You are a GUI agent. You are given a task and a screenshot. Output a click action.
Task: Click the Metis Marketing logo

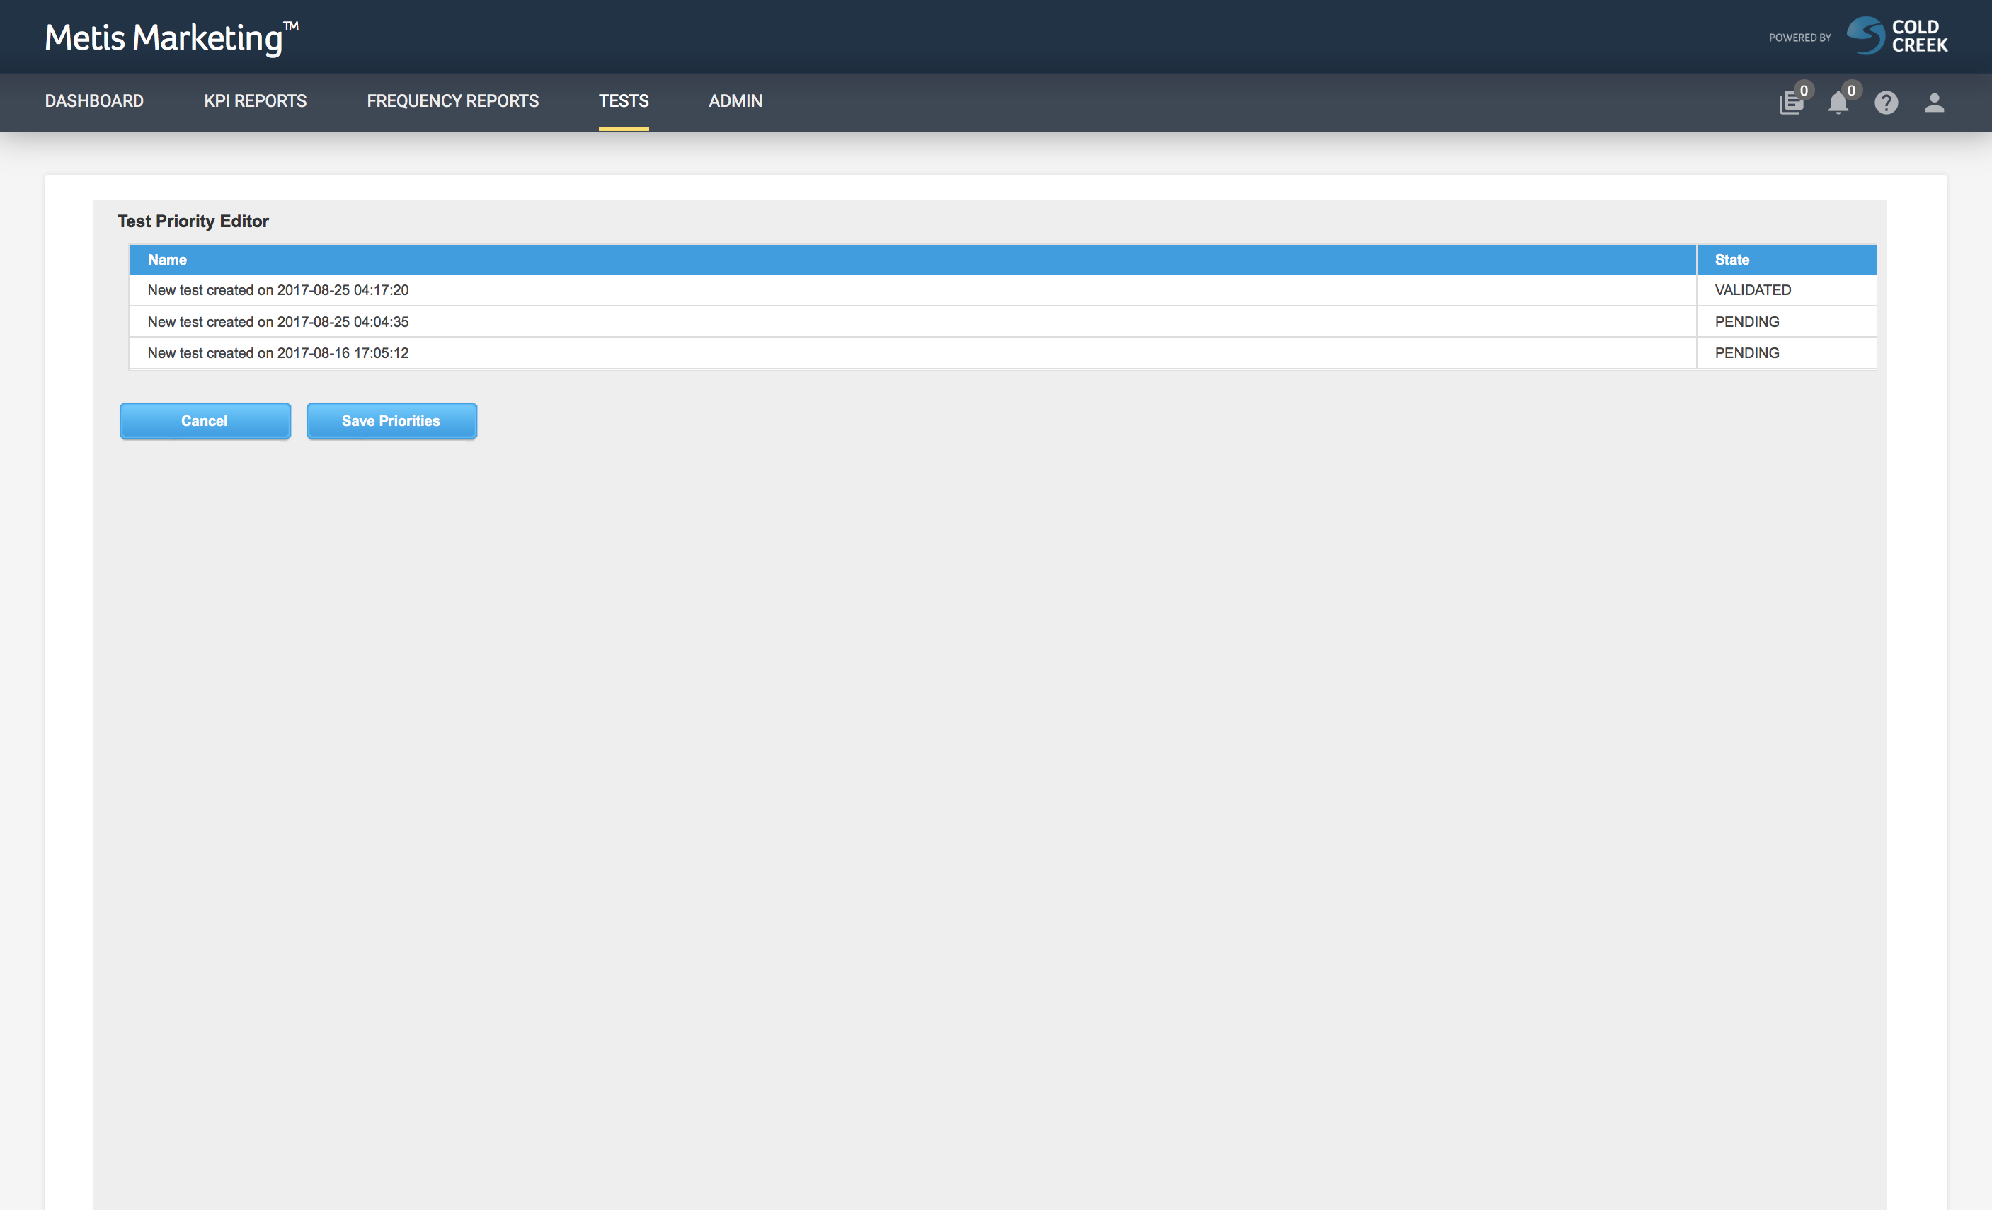[x=171, y=38]
